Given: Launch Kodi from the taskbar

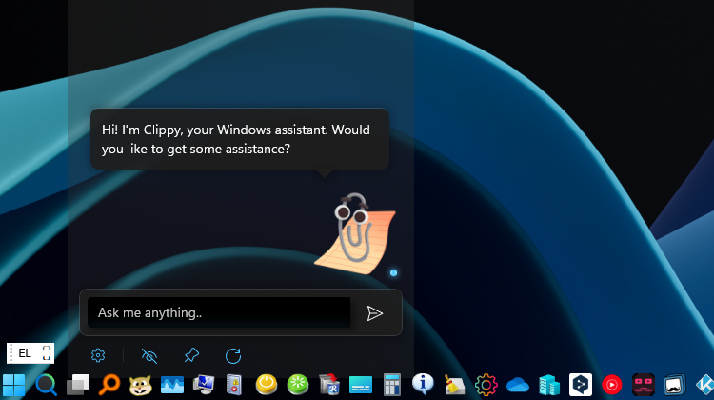Looking at the screenshot, I should tap(705, 385).
